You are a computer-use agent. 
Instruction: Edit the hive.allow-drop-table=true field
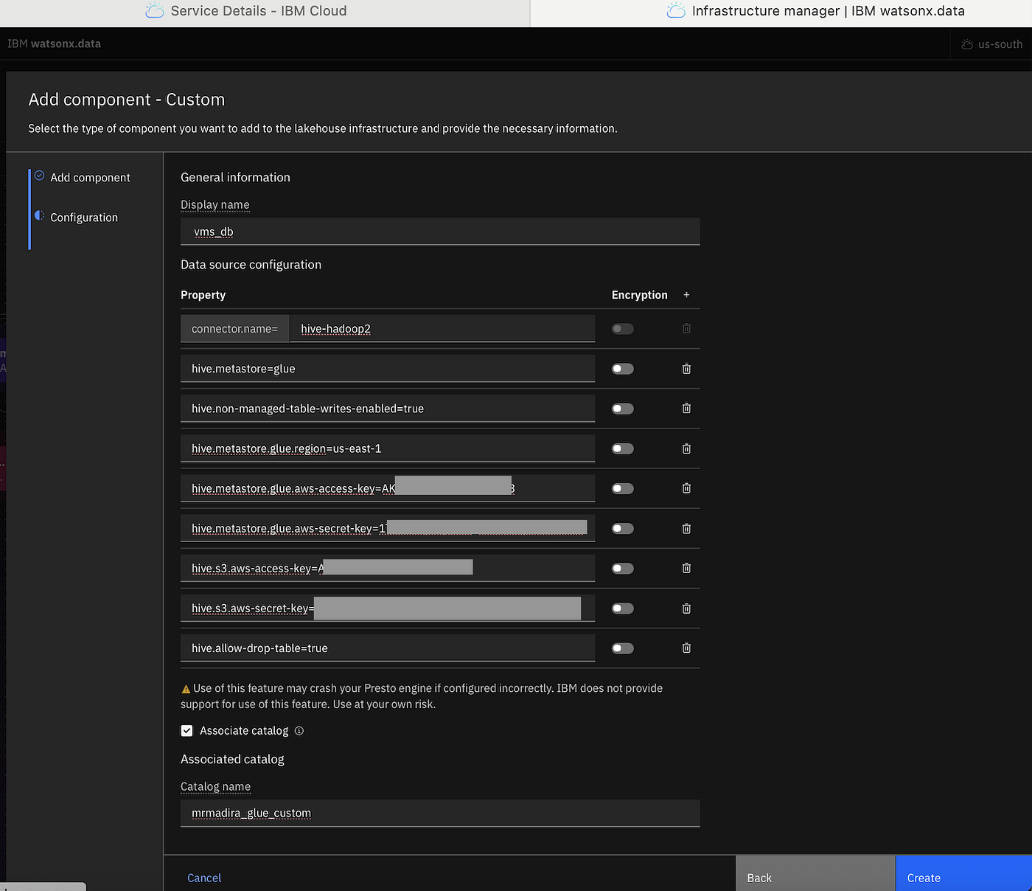388,648
